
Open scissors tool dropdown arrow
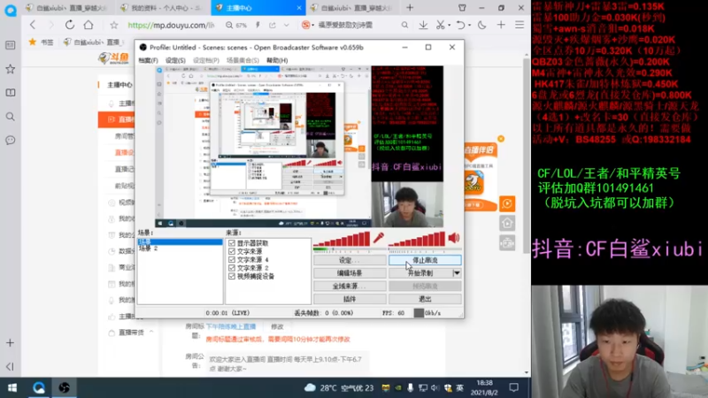(449, 26)
